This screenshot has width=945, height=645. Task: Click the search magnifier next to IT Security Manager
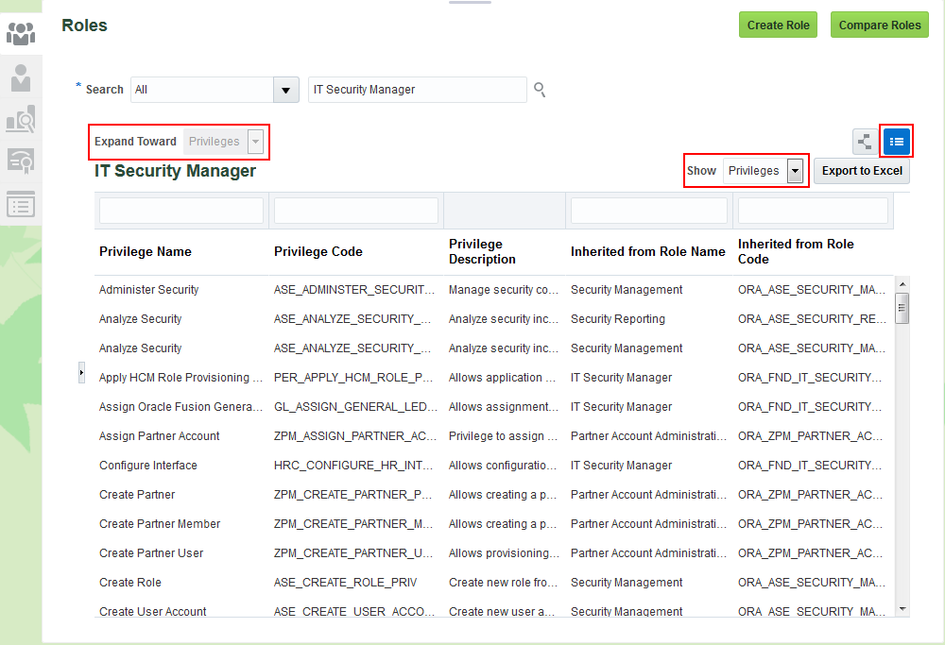coord(540,90)
